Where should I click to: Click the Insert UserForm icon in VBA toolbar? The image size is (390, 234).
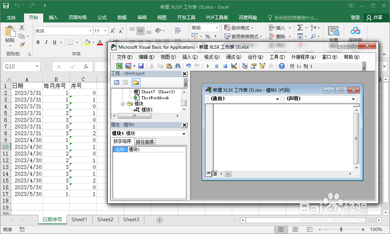[x=128, y=66]
